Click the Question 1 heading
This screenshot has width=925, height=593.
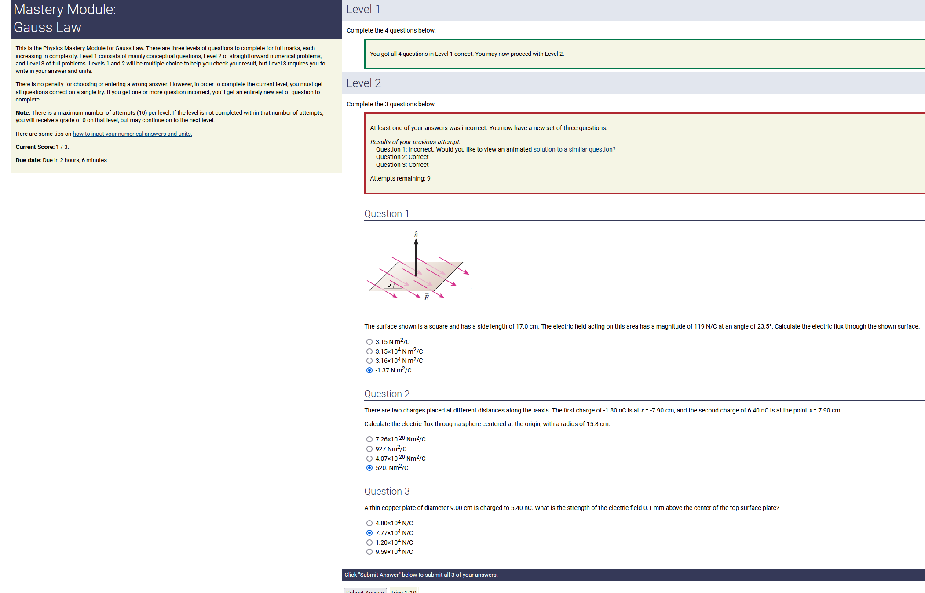(387, 213)
